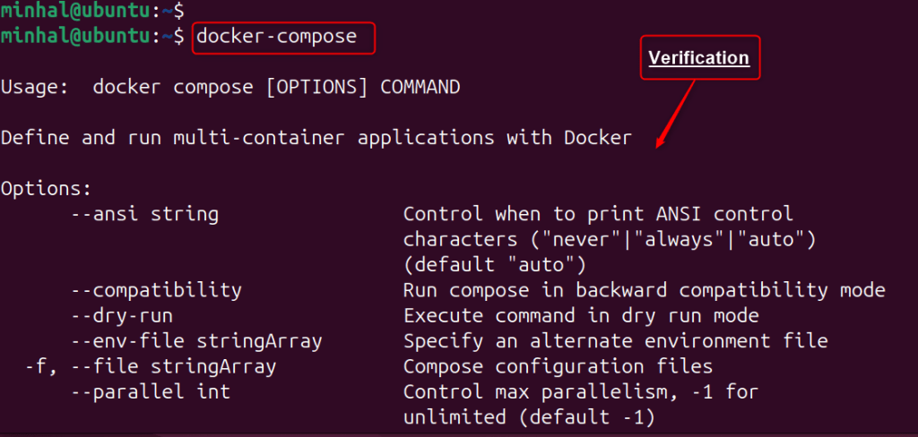
Task: Click the highlighted docker-compose command
Action: 276,37
